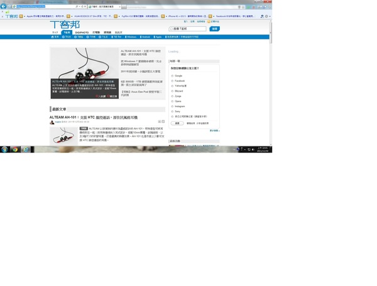Click the site search input field
The height and width of the screenshot is (286, 377).
click(189, 29)
